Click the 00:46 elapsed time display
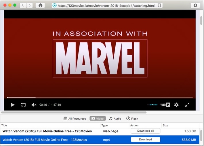This screenshot has height=146, width=204. [43, 105]
